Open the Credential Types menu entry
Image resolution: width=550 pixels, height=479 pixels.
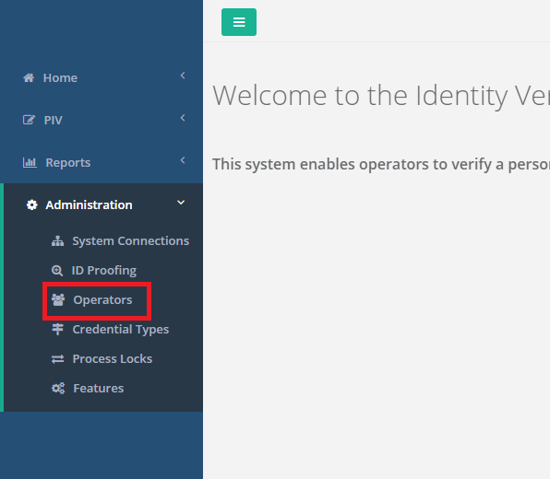click(x=121, y=330)
